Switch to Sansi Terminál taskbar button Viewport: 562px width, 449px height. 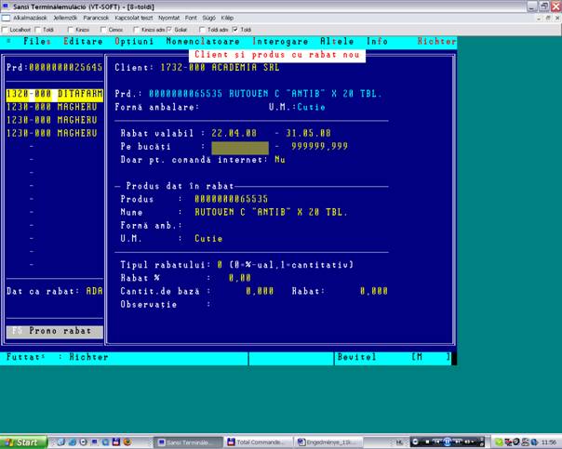pos(188,442)
